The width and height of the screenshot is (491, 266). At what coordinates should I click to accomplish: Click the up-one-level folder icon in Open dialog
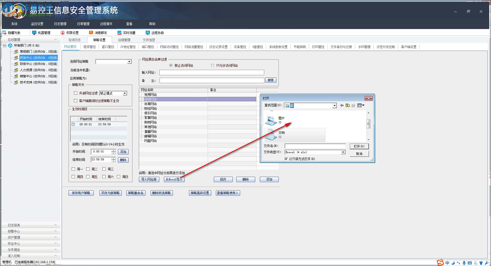coord(348,105)
